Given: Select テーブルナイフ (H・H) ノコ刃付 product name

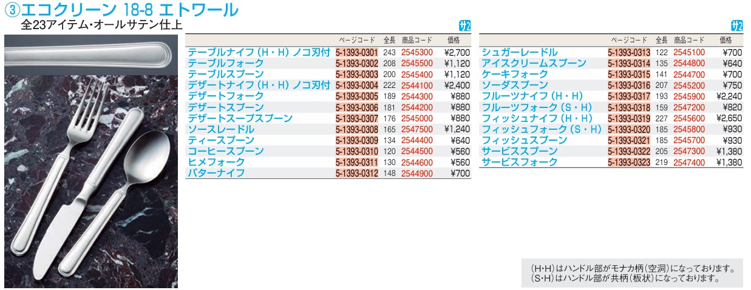Looking at the screenshot, I should (259, 53).
